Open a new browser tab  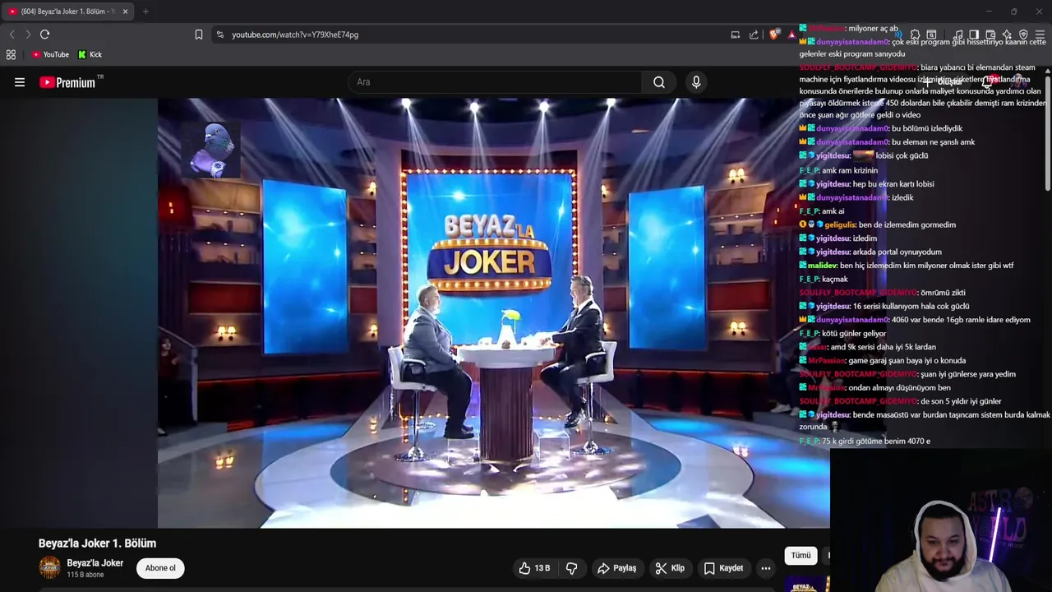tap(145, 12)
